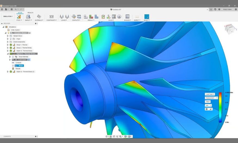Viewport: 238px width, 143px height.
Task: Toggle the Origin lightbulb visibility
Action: (11, 39)
